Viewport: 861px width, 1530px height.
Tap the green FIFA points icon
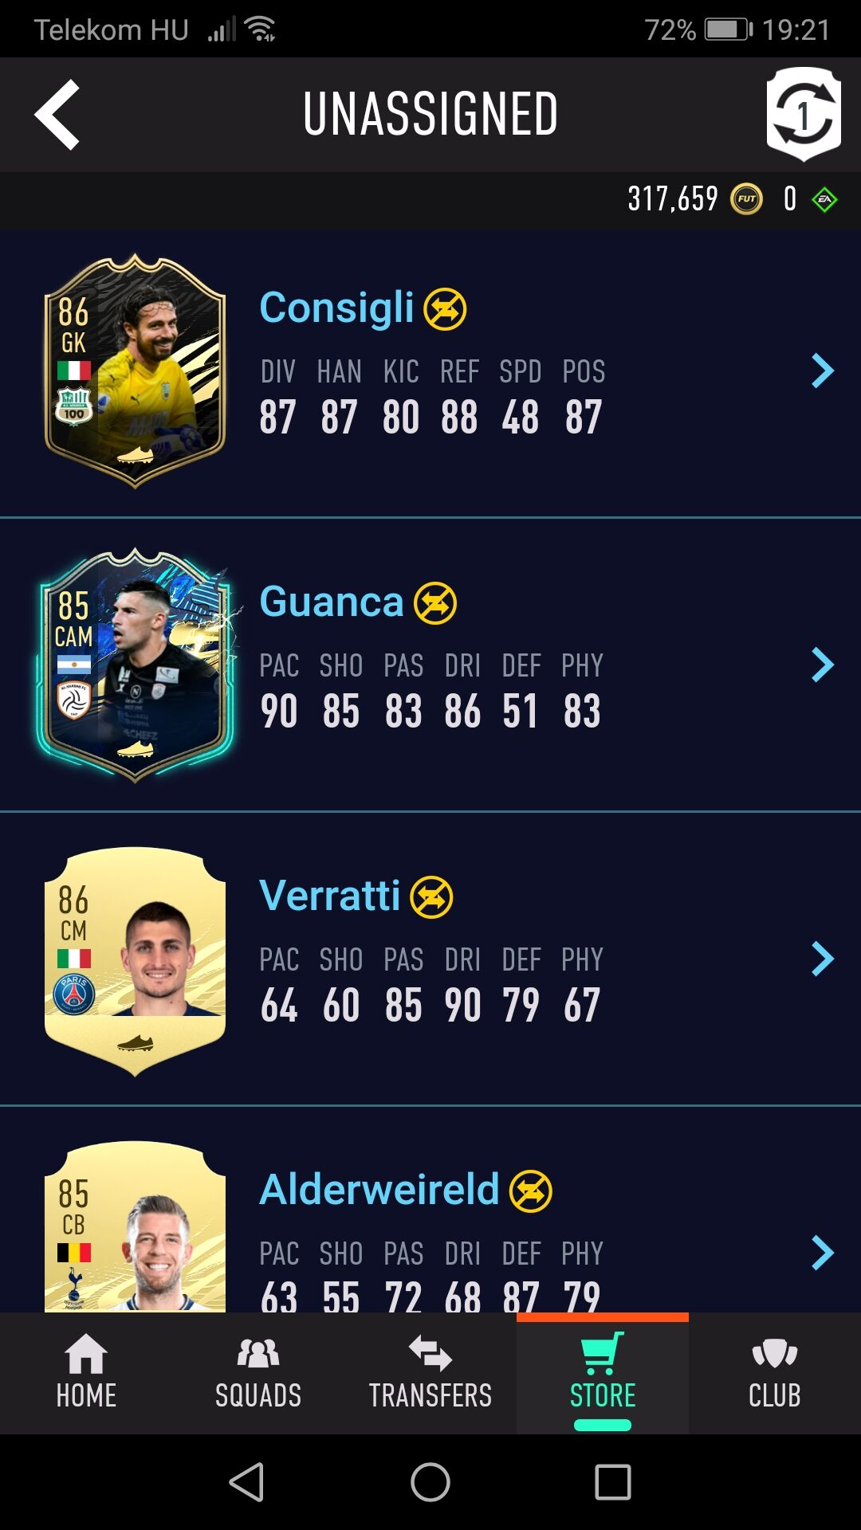click(824, 199)
